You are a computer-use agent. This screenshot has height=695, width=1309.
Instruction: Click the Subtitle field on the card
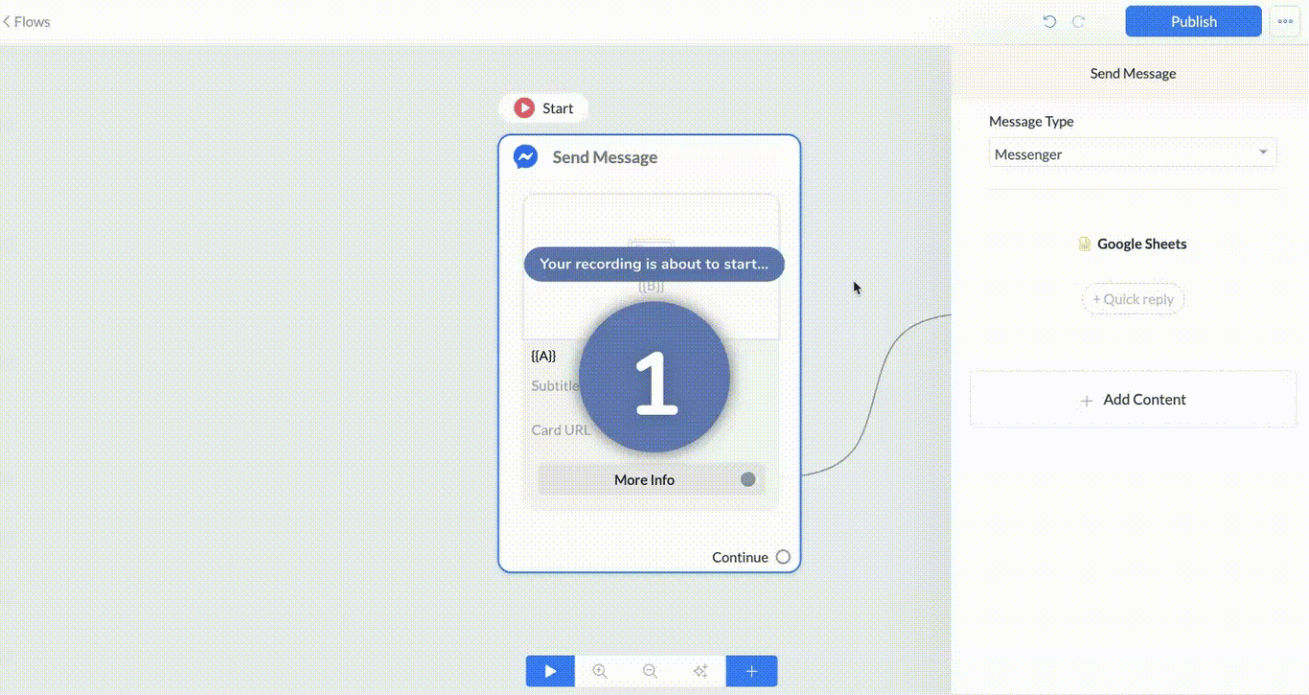click(x=555, y=385)
